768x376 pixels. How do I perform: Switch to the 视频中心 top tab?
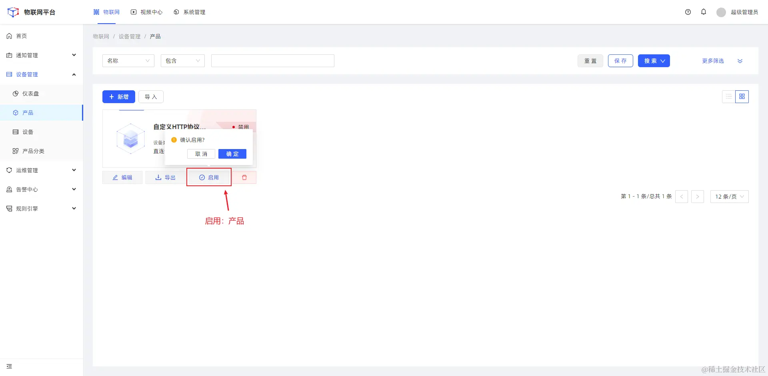(147, 12)
